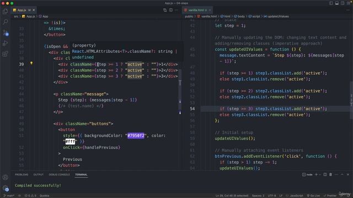Close the terminal panel
This screenshot has height=198, width=353.
pos(348,174)
